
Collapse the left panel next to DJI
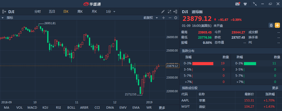click(4, 12)
